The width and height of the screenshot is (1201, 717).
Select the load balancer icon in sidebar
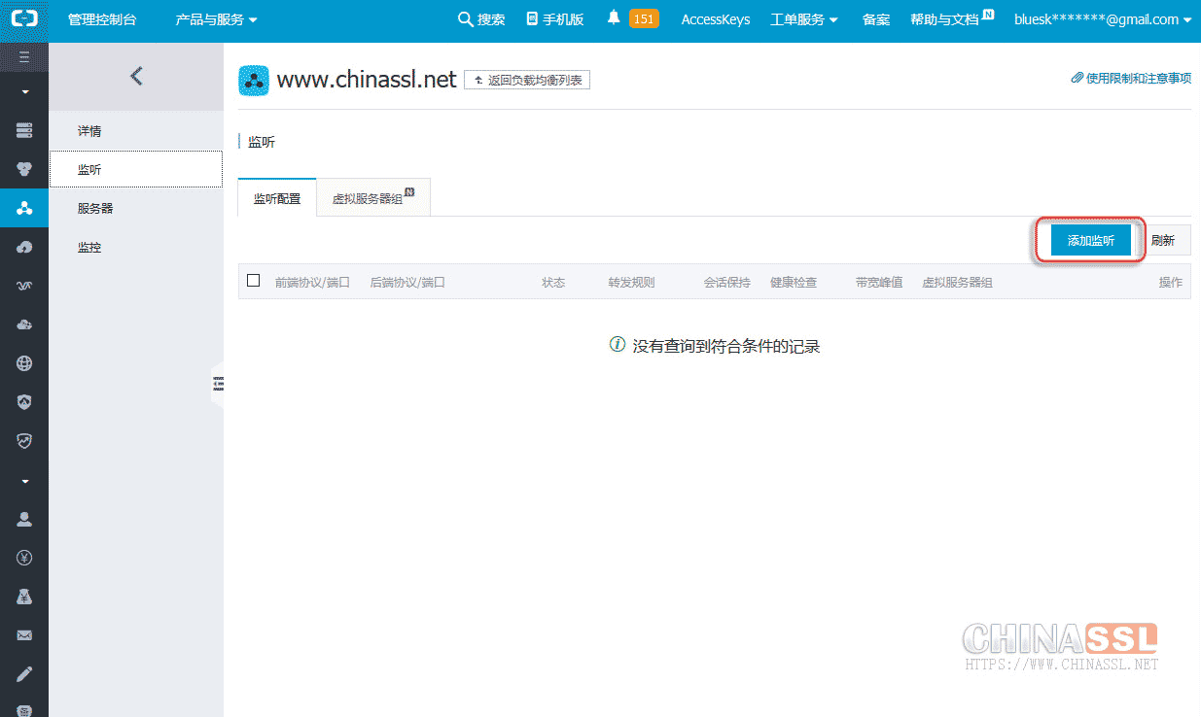[x=24, y=208]
